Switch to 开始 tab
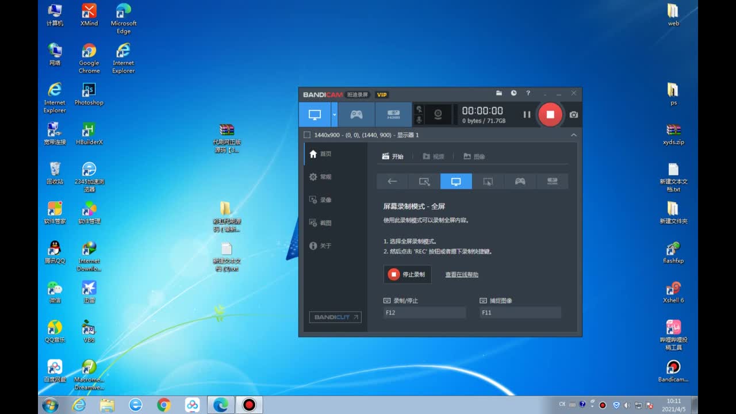The image size is (736, 414). pos(393,156)
